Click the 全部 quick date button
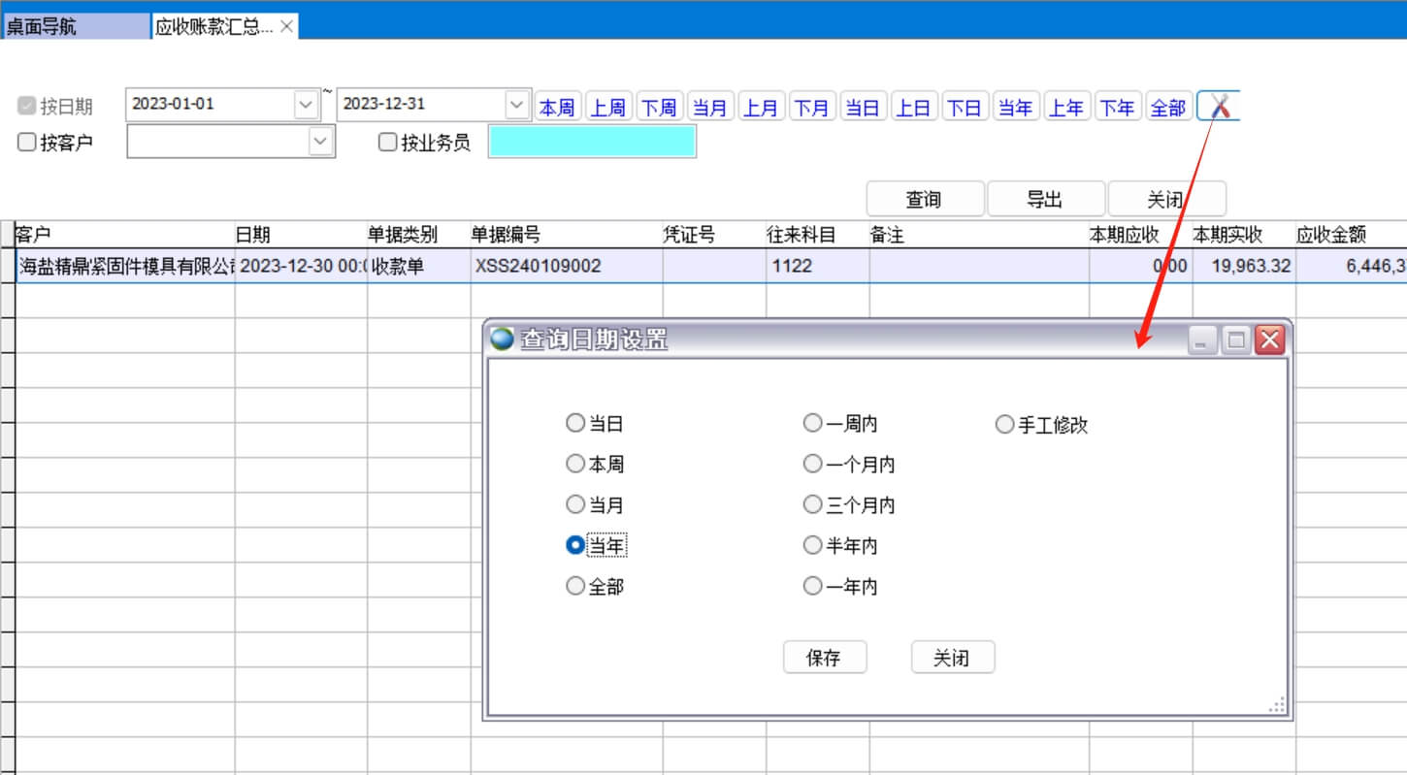The image size is (1407, 775). point(1167,108)
